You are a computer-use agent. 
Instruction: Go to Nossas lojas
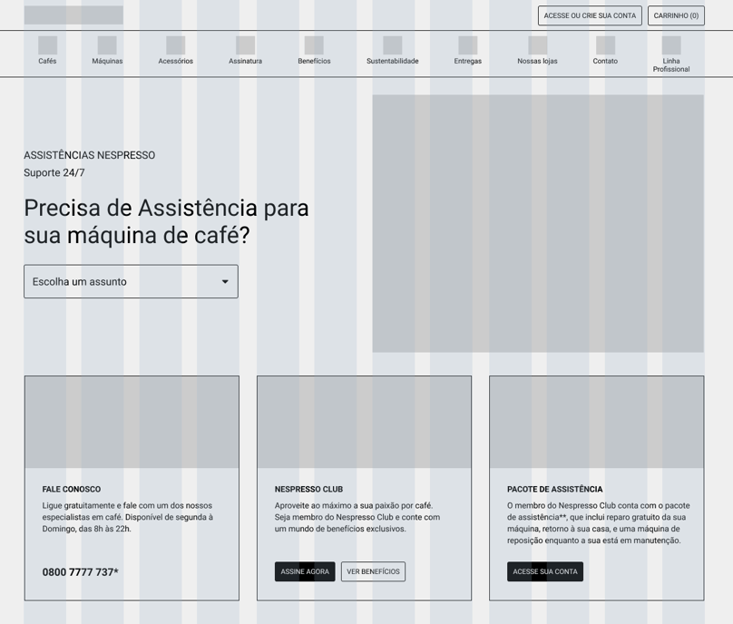click(538, 61)
